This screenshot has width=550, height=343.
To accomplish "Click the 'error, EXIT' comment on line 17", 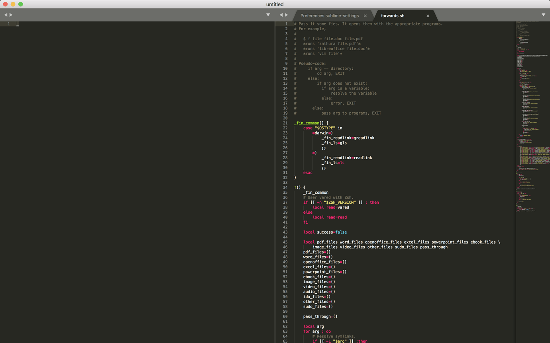I will point(343,103).
